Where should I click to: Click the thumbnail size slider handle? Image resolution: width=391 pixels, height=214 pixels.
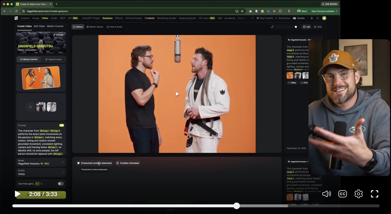point(296,27)
